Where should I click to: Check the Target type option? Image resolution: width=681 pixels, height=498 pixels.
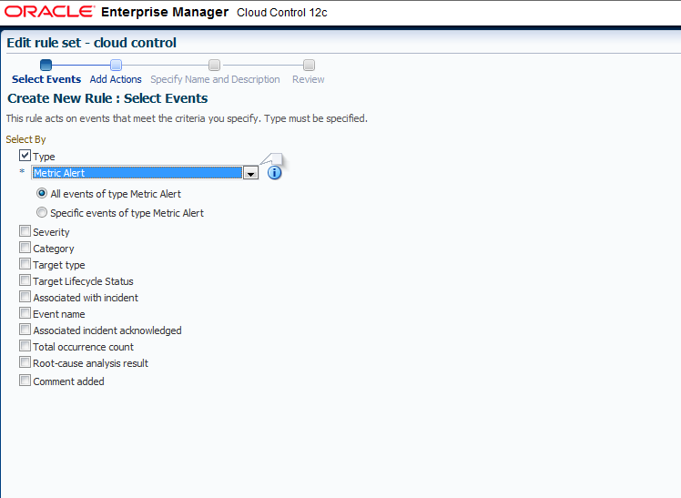[25, 264]
